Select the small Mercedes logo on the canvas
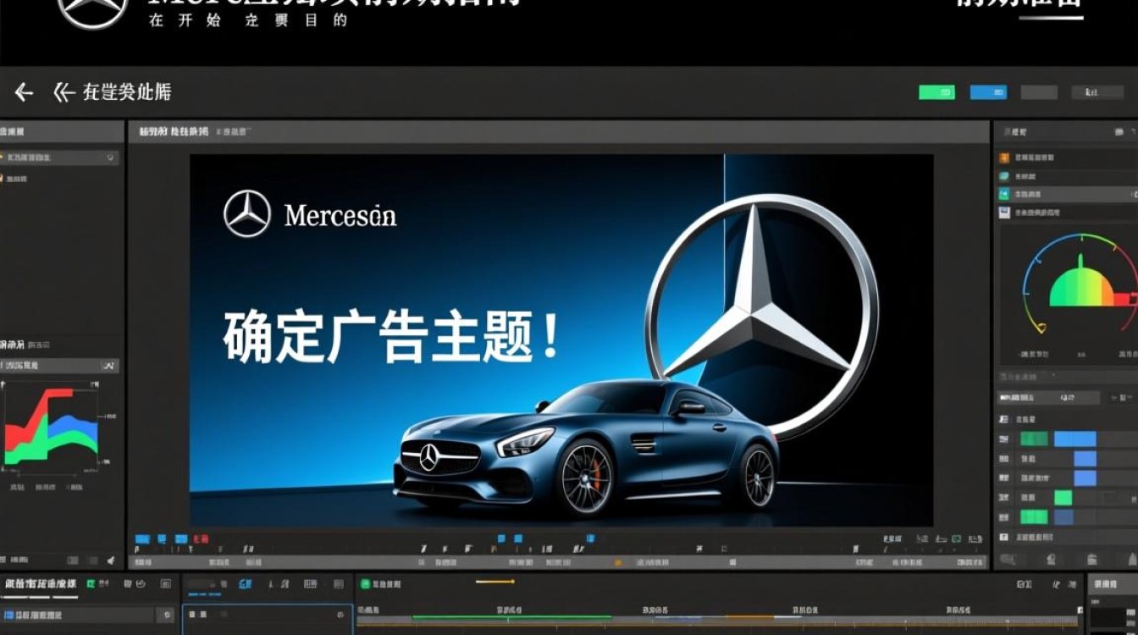Image resolution: width=1138 pixels, height=635 pixels. coord(247,214)
